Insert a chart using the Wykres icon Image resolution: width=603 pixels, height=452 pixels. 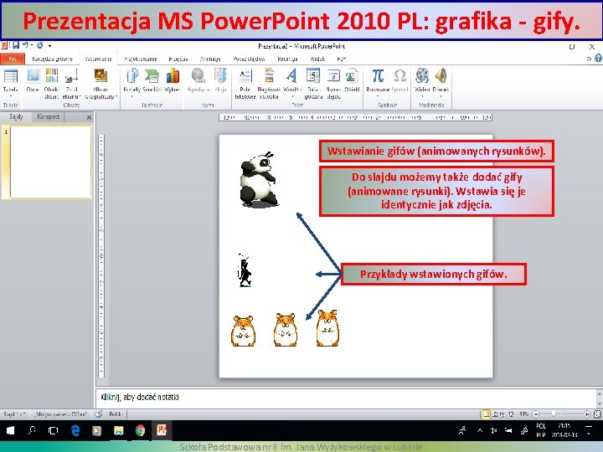pyautogui.click(x=173, y=75)
